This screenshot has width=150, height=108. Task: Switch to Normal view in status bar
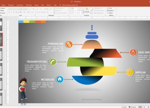[x=140, y=107]
